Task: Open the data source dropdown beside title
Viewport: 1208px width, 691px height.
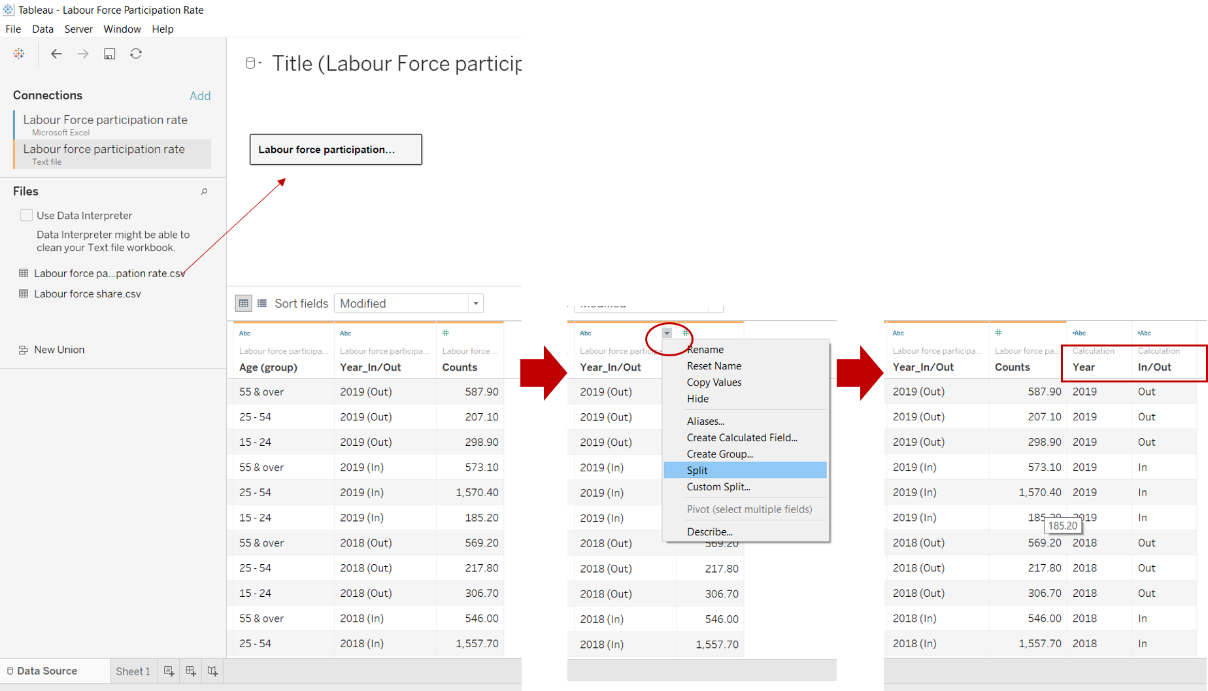Action: [253, 63]
